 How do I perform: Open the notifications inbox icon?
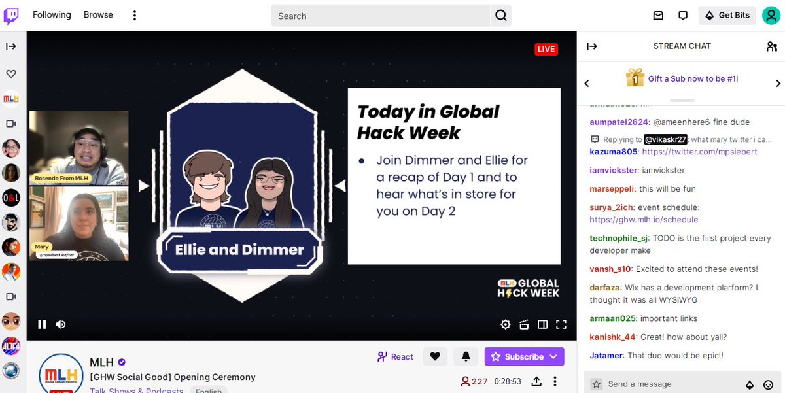(658, 15)
